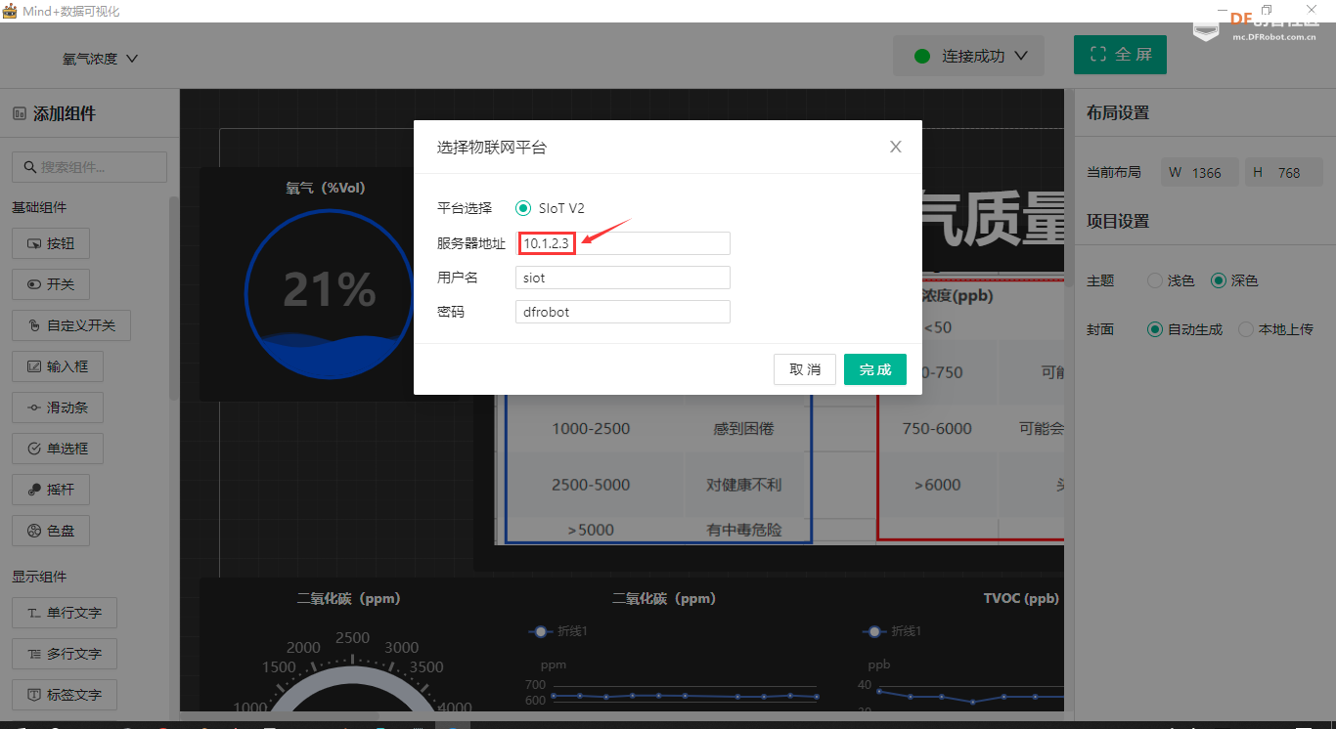Add the 多行文字 text component

pos(65,654)
